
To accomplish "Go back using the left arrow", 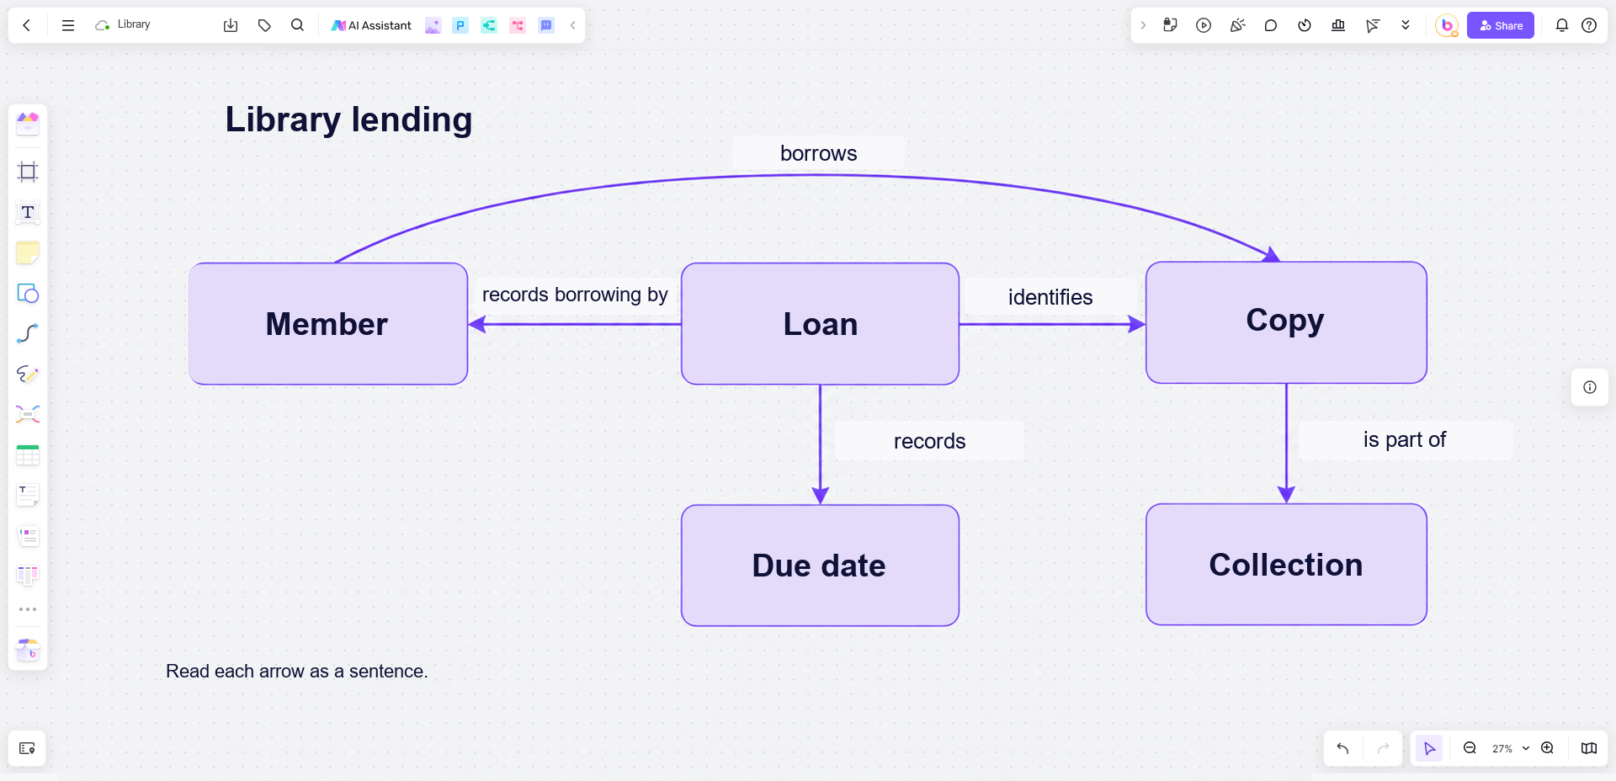I will 27,25.
